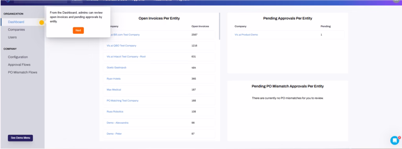Click the ORGANIZATION section heading
Viewport: 402px width, 149px height.
pos(13,14)
